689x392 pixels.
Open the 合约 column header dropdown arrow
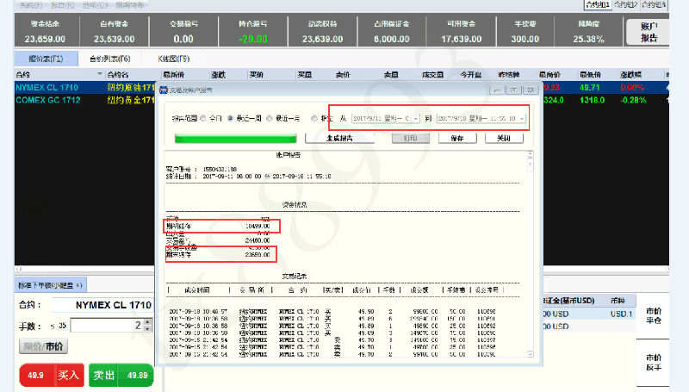click(x=100, y=74)
